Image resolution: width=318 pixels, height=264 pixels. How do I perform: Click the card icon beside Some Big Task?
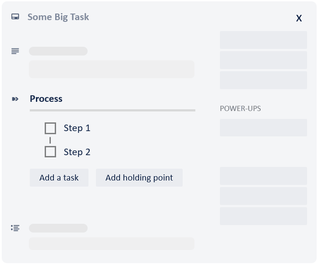[x=15, y=17]
